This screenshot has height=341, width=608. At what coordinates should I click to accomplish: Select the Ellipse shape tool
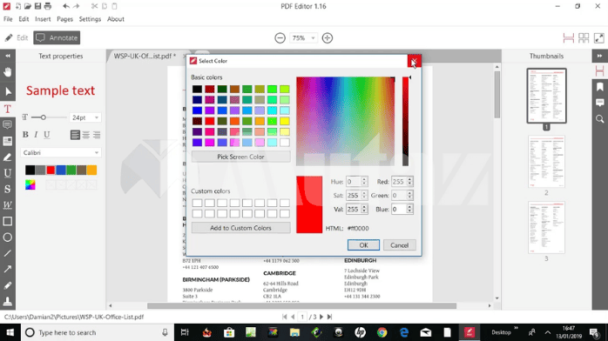[7, 237]
